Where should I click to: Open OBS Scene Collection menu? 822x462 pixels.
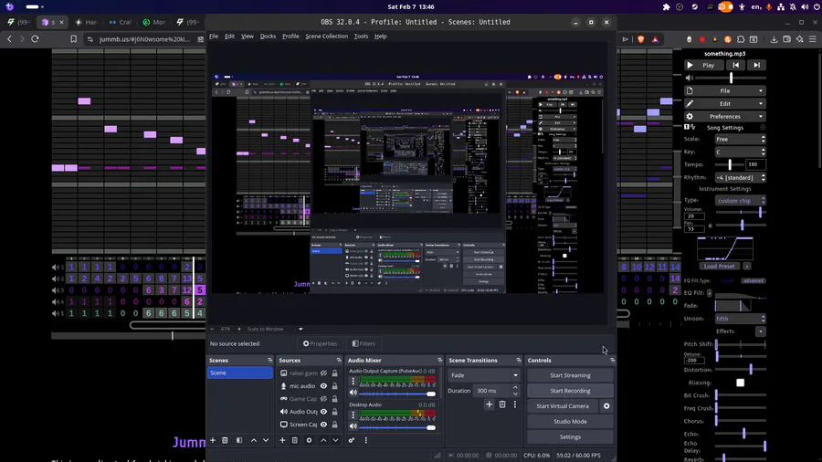pos(327,37)
